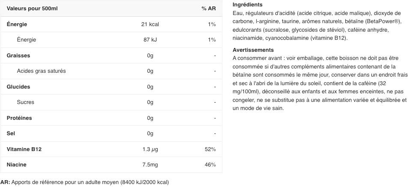Click the 'Avertissements' heading

(x=253, y=50)
